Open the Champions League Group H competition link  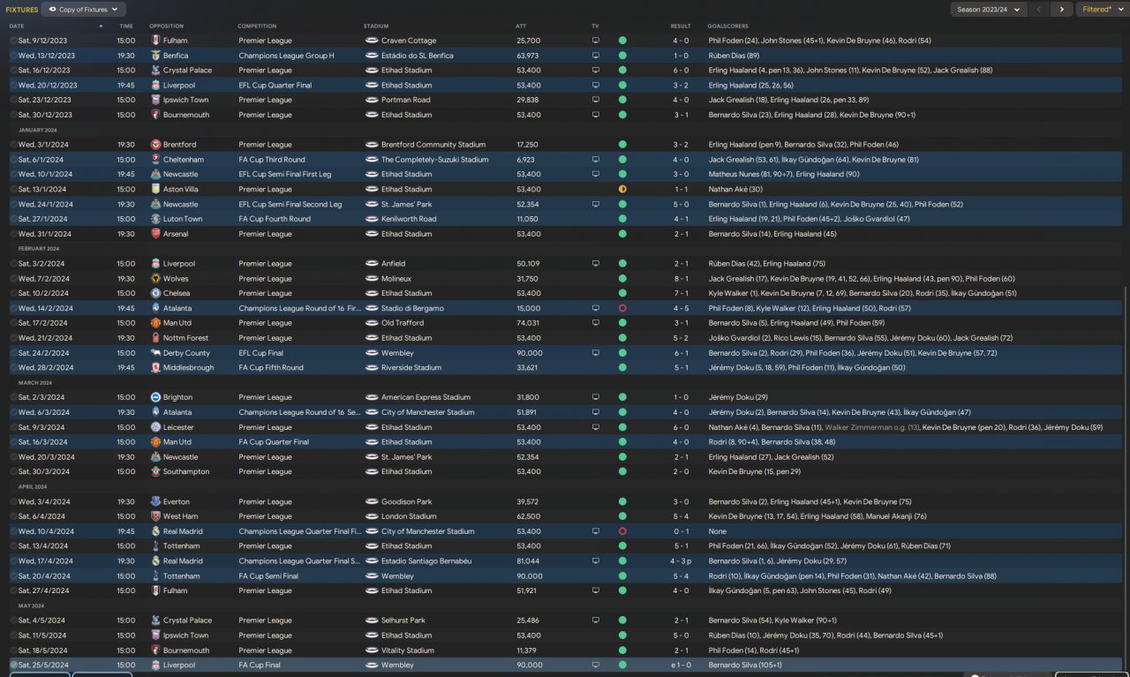(x=286, y=56)
